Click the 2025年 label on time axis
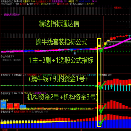Viewport: 131px width, 131px height. [x=4, y=130]
